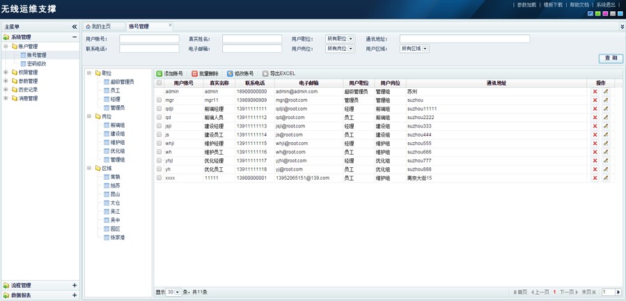Choose the magenta theme color swatch
This screenshot has height=301, width=626.
605,14
